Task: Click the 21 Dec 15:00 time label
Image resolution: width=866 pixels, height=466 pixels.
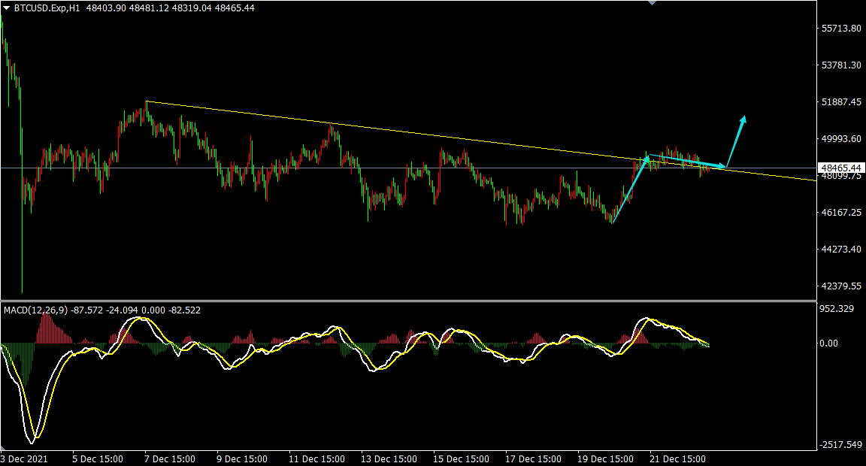Action: click(677, 459)
